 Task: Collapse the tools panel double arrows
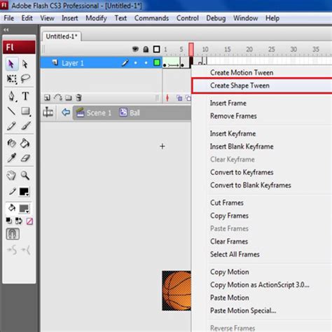6,30
